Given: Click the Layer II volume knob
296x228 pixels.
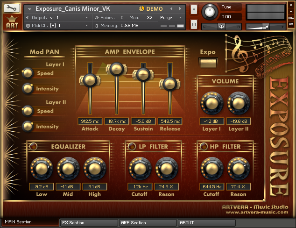Looking at the screenshot, I should coord(239,103).
